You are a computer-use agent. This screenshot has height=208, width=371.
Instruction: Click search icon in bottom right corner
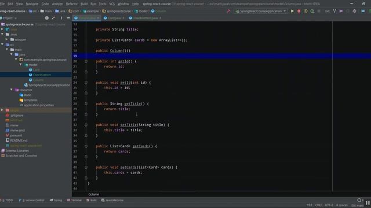coord(359,200)
